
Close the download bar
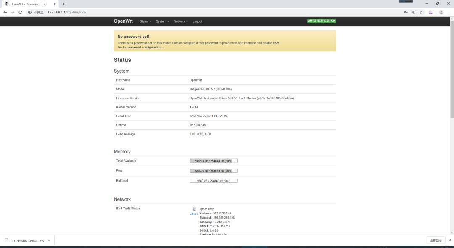click(x=450, y=240)
